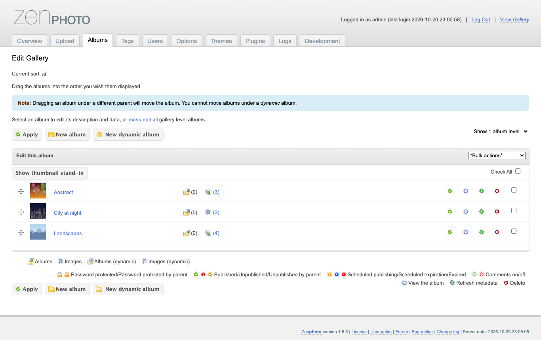This screenshot has width=541, height=340.
Task: Delete the Abstract album via red icon
Action: point(497,191)
